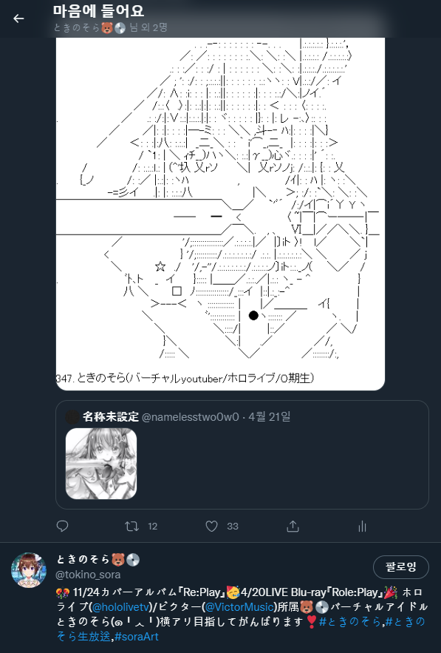Open the #soraArt hashtag
Viewport: 441px width, 653px height.
pyautogui.click(x=137, y=636)
